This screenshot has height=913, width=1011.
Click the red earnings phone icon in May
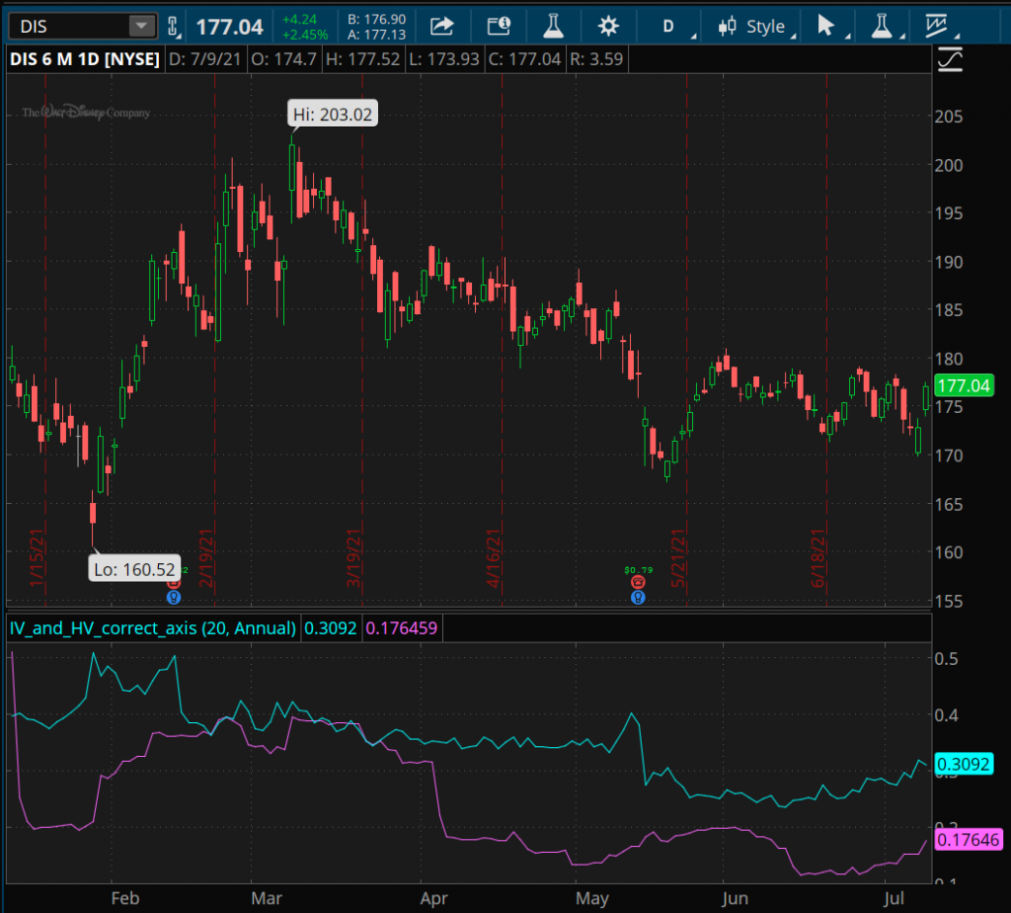tap(638, 582)
